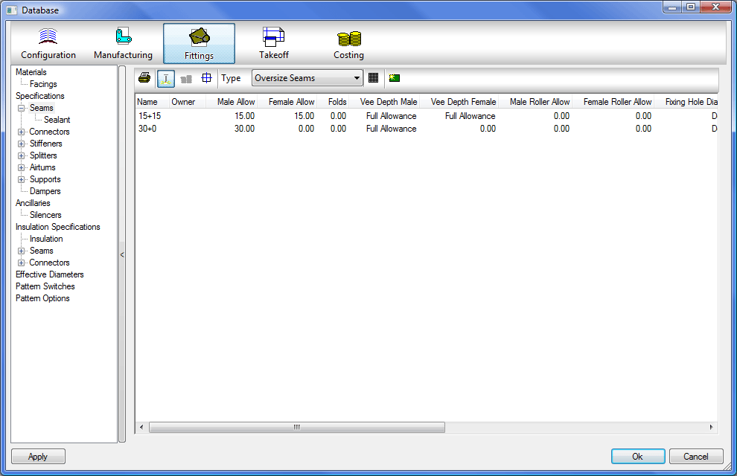
Task: Select Sealant tree item
Action: pos(57,120)
